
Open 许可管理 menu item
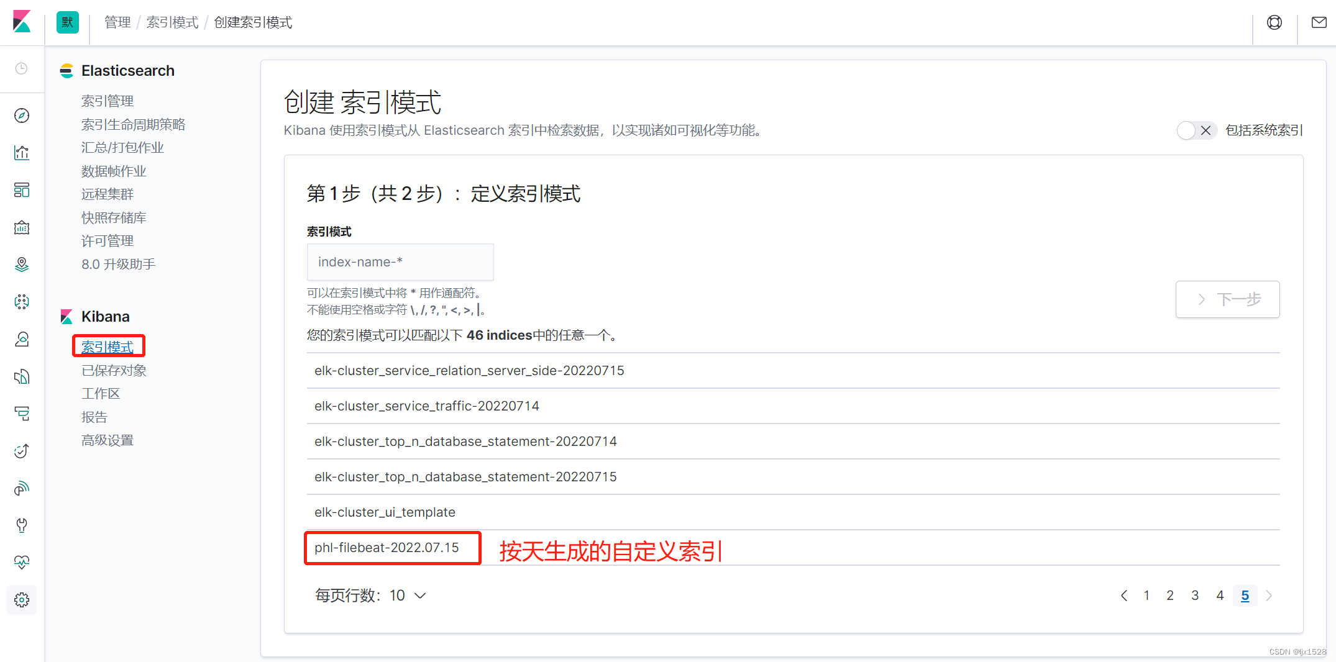pyautogui.click(x=108, y=240)
